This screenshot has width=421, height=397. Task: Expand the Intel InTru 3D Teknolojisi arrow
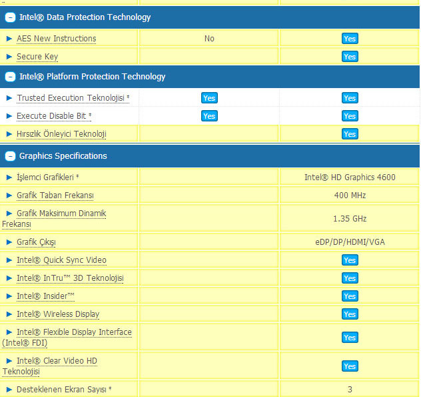pyautogui.click(x=9, y=278)
